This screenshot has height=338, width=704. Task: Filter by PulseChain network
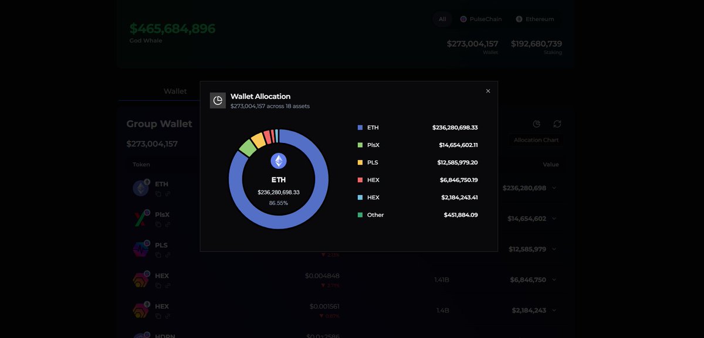[x=481, y=19]
